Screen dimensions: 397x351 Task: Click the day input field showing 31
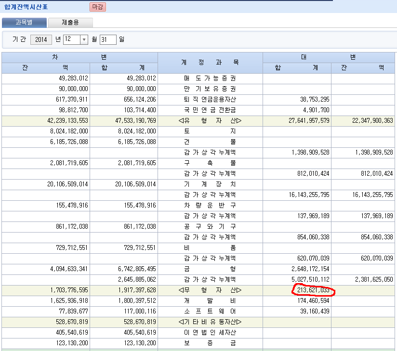[x=107, y=39]
